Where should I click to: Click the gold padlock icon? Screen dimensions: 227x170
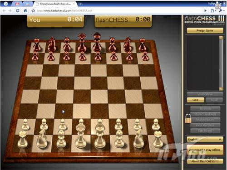click(x=188, y=118)
